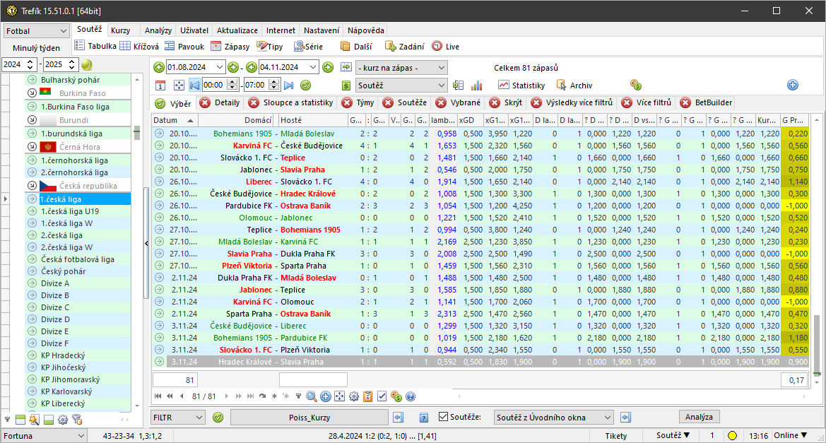Screen dimensions: 826x443
Task: Open Statistiky charts
Action: (x=522, y=85)
